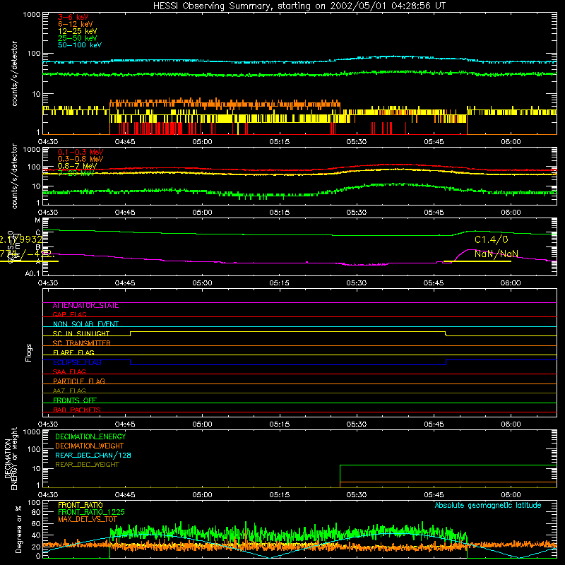Click the 06:00 tick under the Flags panel
The height and width of the screenshot is (565, 565).
[x=511, y=424]
